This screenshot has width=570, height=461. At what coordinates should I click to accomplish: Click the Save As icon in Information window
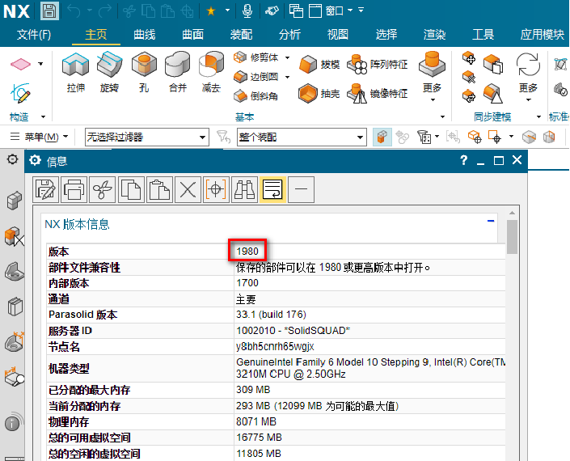tap(45, 189)
